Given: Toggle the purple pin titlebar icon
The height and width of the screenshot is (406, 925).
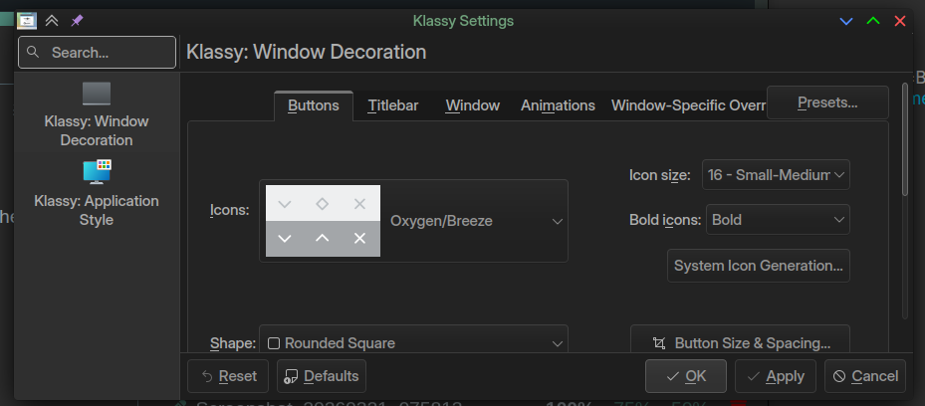Looking at the screenshot, I should pyautogui.click(x=78, y=20).
